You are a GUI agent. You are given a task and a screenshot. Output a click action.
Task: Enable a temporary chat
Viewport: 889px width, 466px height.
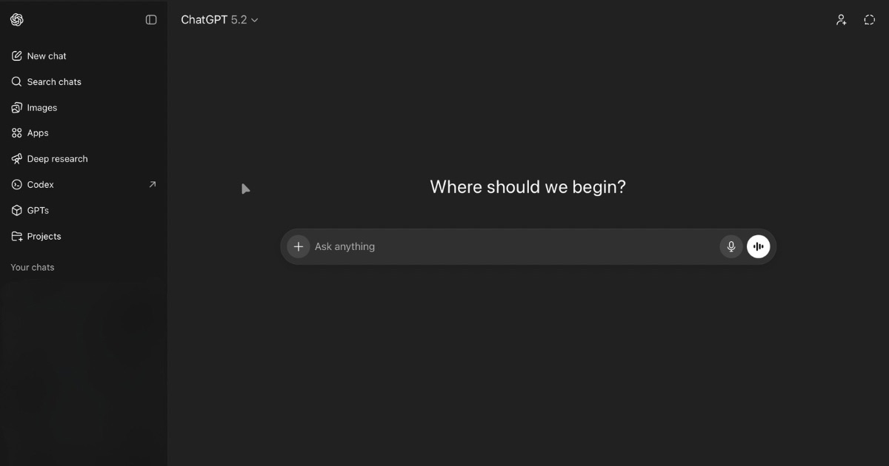click(x=868, y=19)
